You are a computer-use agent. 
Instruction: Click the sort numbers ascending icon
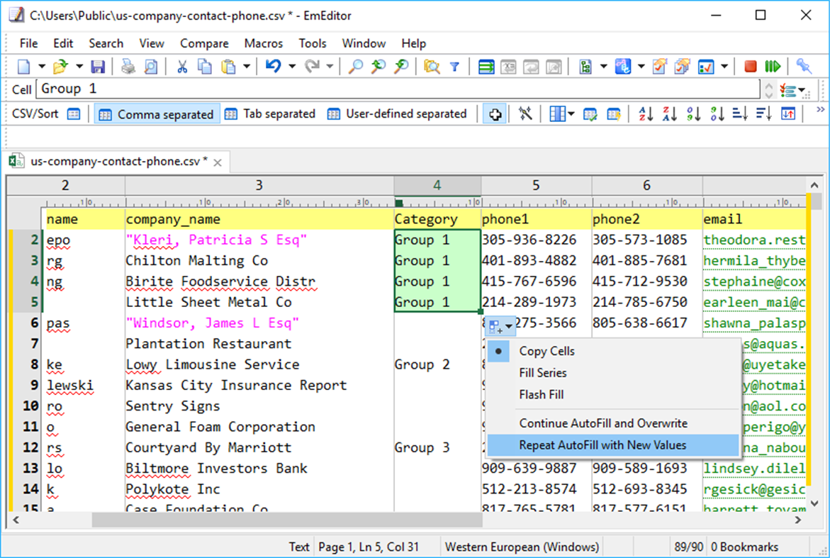(694, 113)
